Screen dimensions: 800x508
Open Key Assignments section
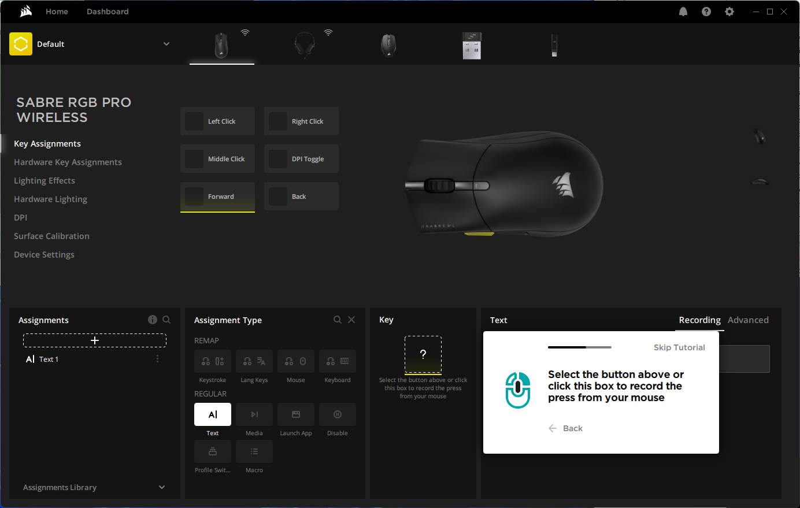point(47,144)
